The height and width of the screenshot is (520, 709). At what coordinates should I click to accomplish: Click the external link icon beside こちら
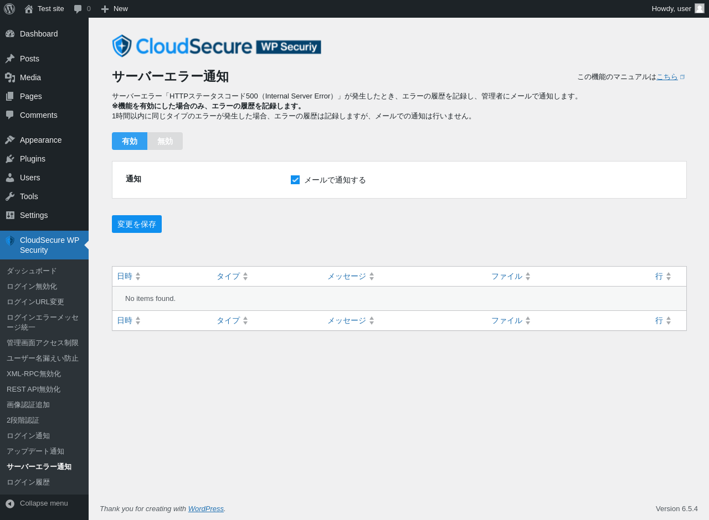(x=682, y=77)
